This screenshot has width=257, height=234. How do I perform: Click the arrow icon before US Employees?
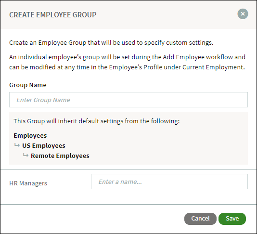(x=17, y=145)
